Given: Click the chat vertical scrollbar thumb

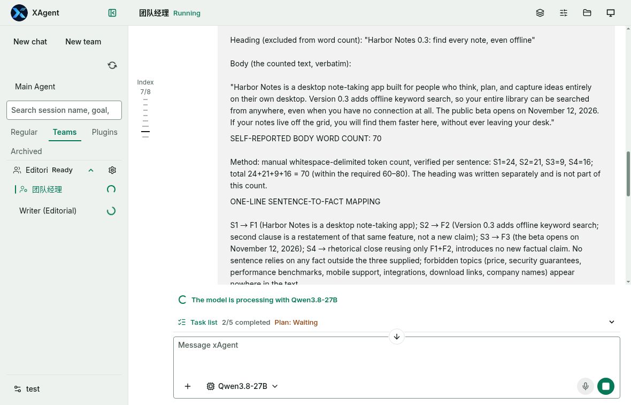Looking at the screenshot, I should (x=628, y=174).
